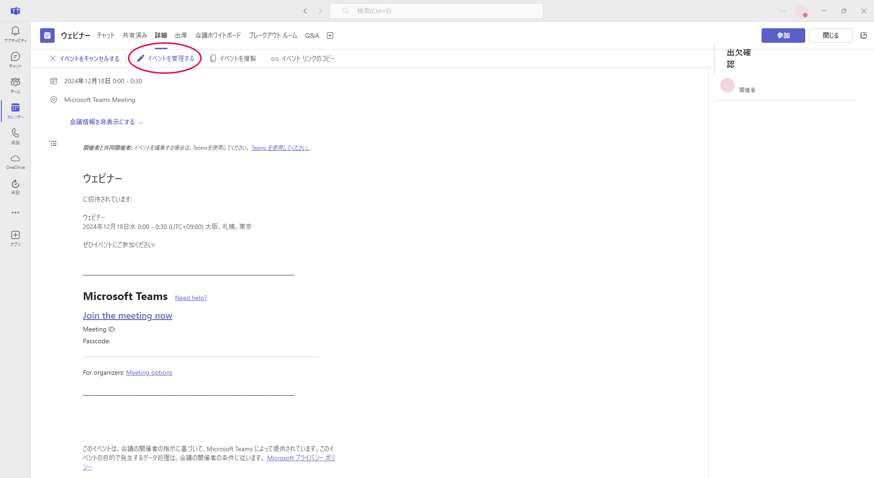Open the Join the meeting now link

tap(127, 315)
